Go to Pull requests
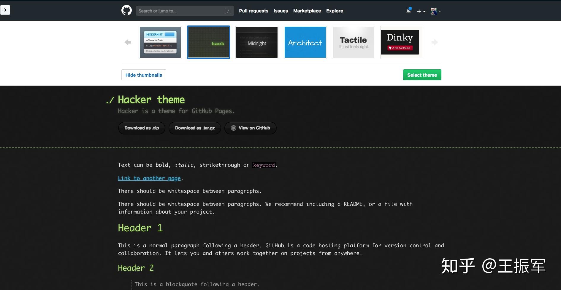The width and height of the screenshot is (561, 290). click(253, 11)
